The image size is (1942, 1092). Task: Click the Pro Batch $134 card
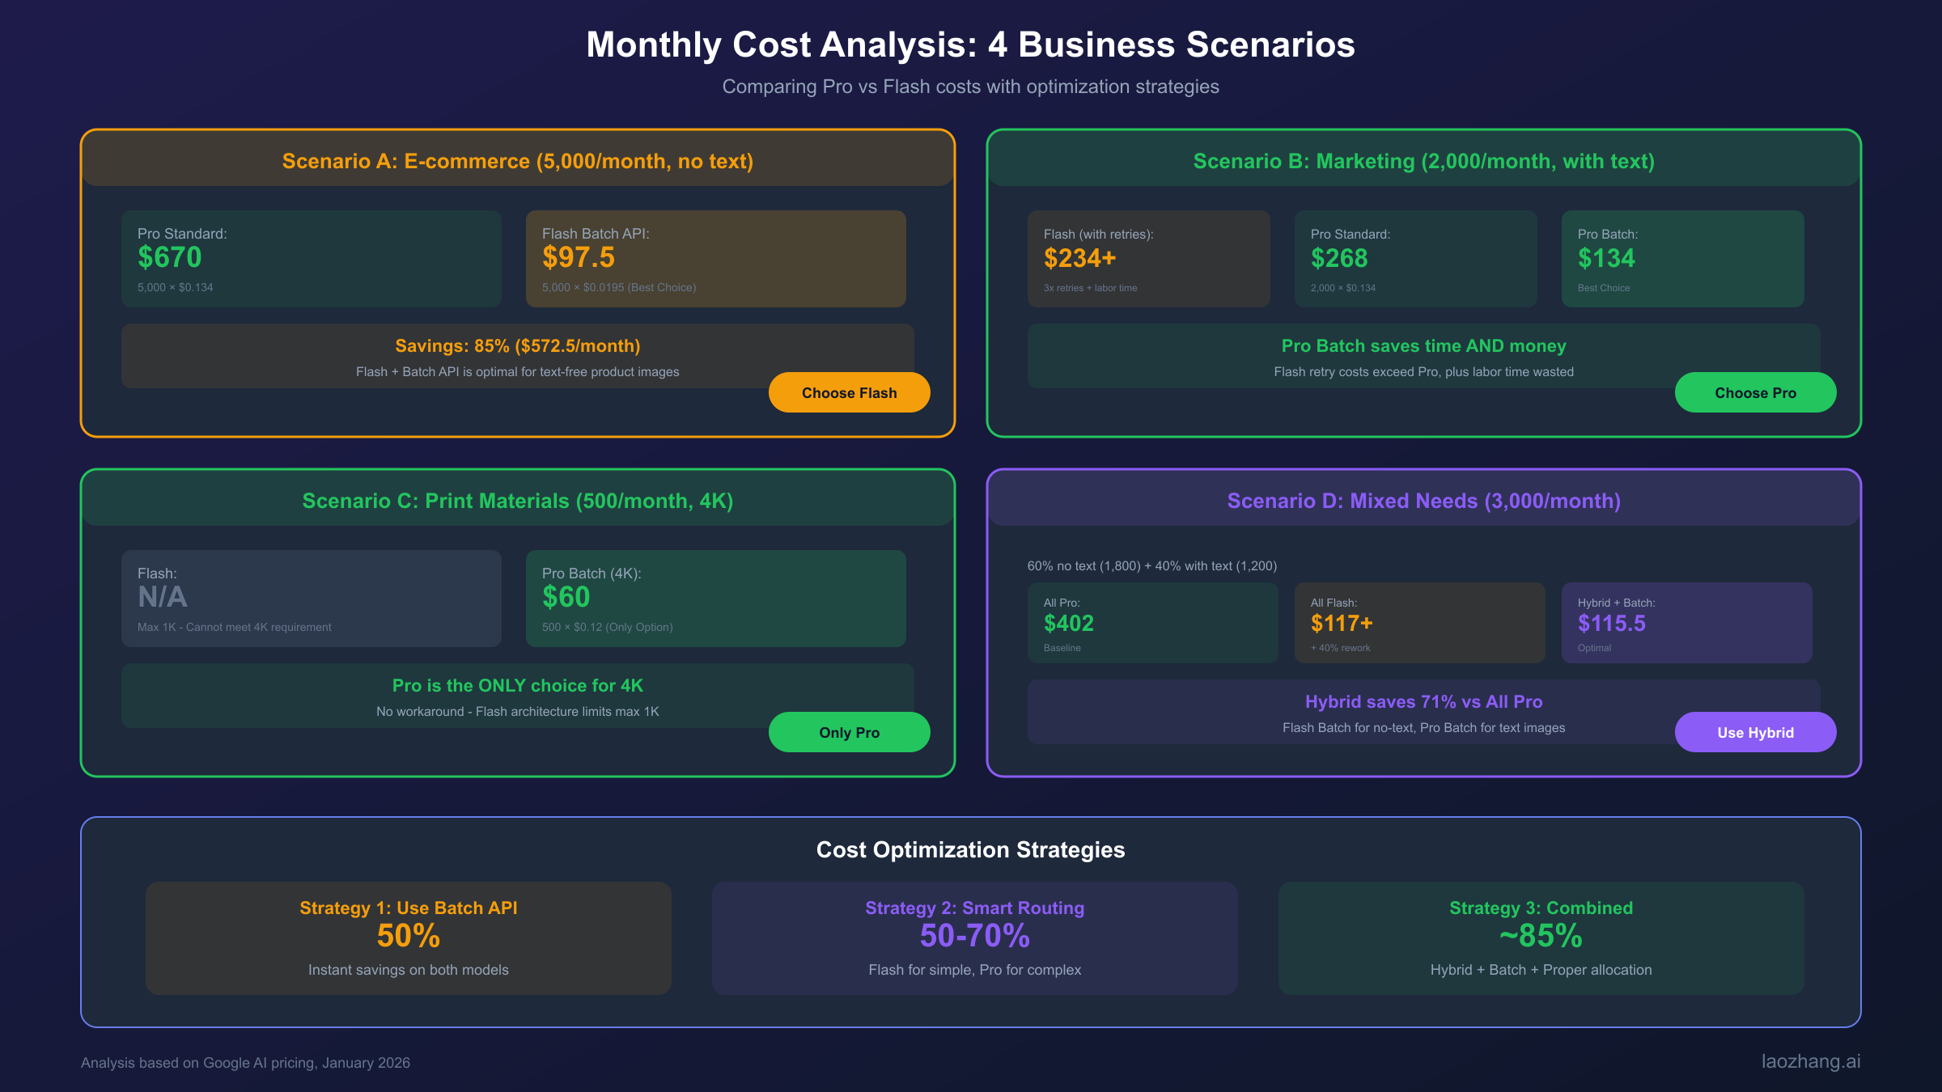click(1682, 259)
